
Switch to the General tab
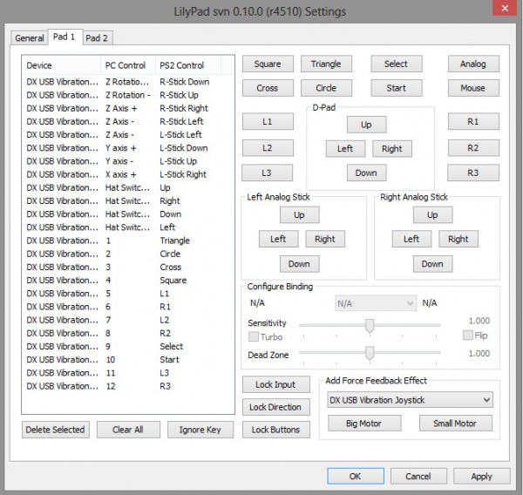pos(29,38)
